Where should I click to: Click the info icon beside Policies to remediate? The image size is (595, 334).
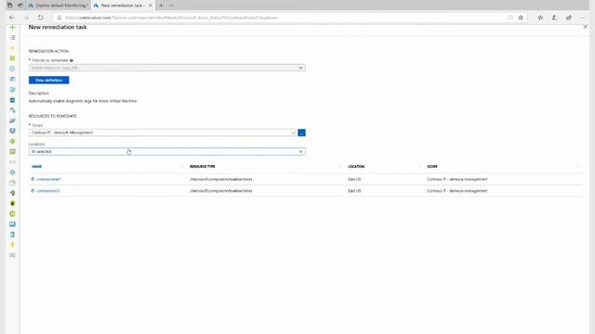[x=72, y=60]
